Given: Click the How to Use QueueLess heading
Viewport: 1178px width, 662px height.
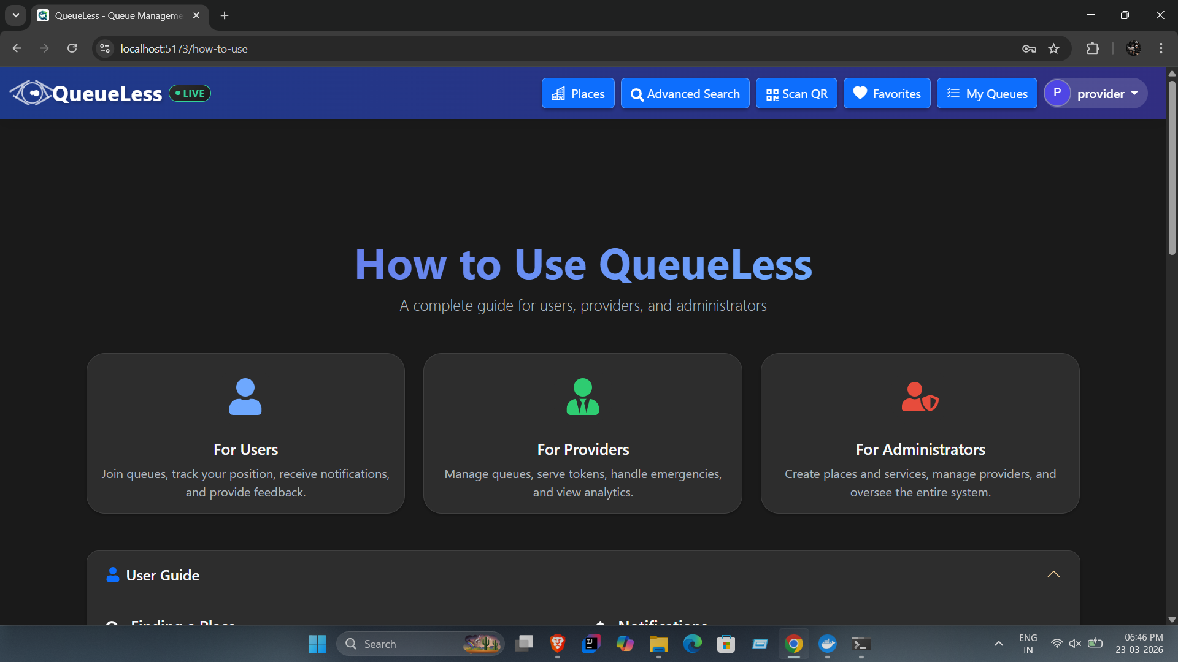Looking at the screenshot, I should click(583, 264).
